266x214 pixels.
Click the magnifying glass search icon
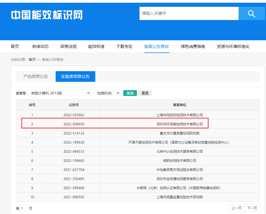252,13
